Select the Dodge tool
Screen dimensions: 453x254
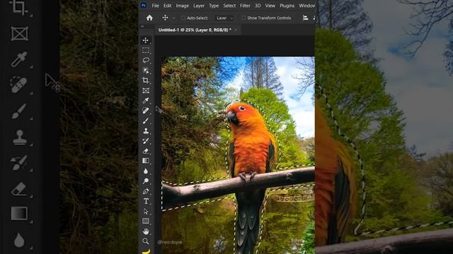pos(146,181)
